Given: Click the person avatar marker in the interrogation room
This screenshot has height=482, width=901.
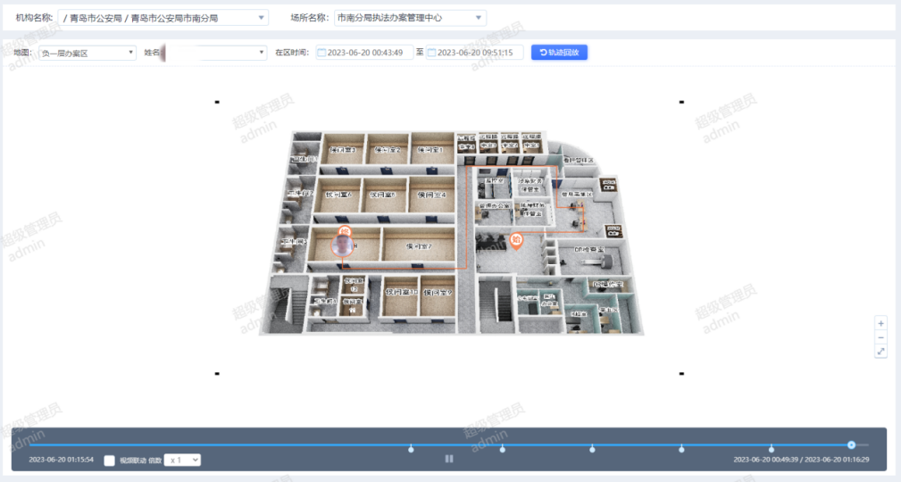Looking at the screenshot, I should pyautogui.click(x=341, y=242).
